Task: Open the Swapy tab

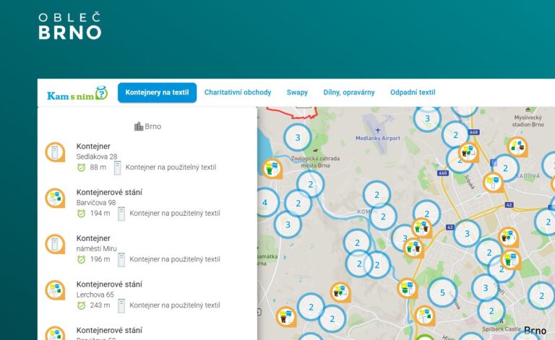Action: [297, 93]
